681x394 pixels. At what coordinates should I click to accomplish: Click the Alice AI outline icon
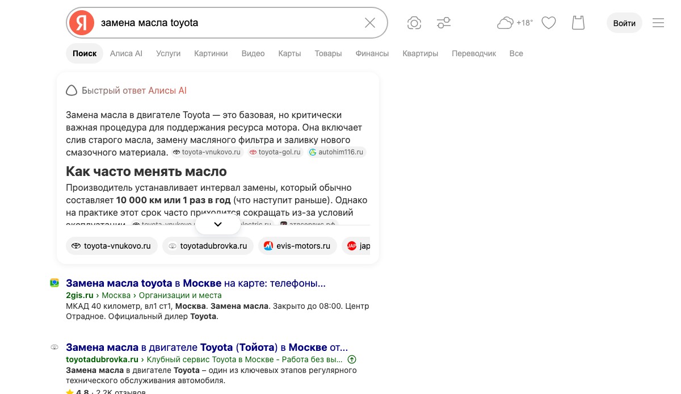[x=72, y=90]
